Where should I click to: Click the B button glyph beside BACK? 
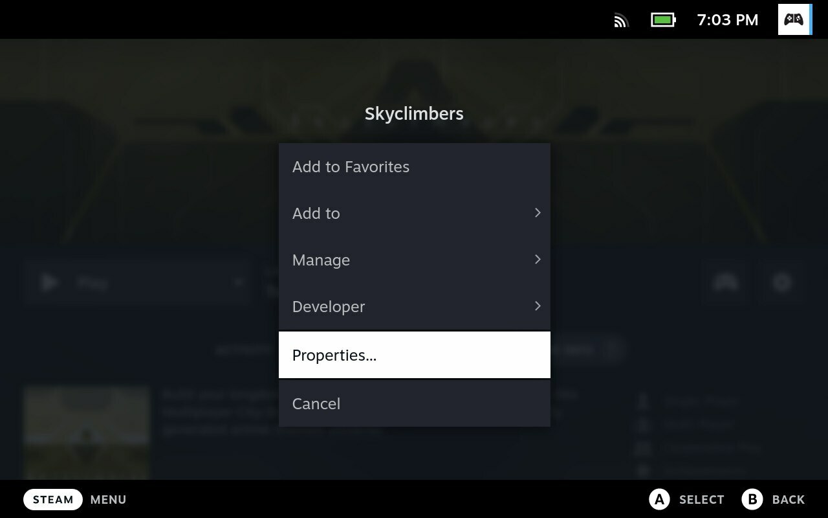(752, 499)
